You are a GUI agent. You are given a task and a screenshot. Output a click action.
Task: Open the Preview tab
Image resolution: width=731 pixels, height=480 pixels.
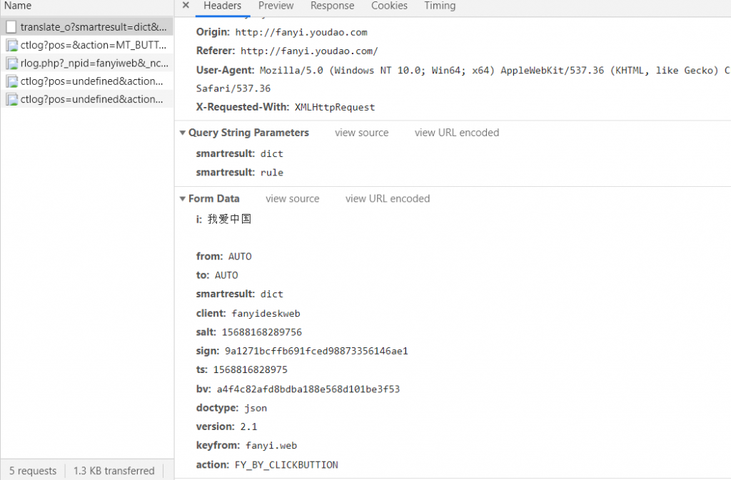pyautogui.click(x=276, y=6)
